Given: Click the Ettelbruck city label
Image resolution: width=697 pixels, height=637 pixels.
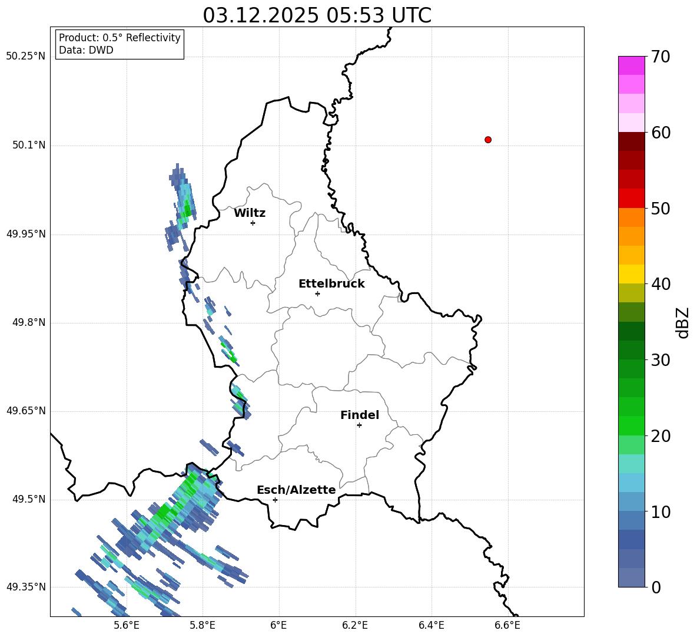Looking at the screenshot, I should coord(331,284).
